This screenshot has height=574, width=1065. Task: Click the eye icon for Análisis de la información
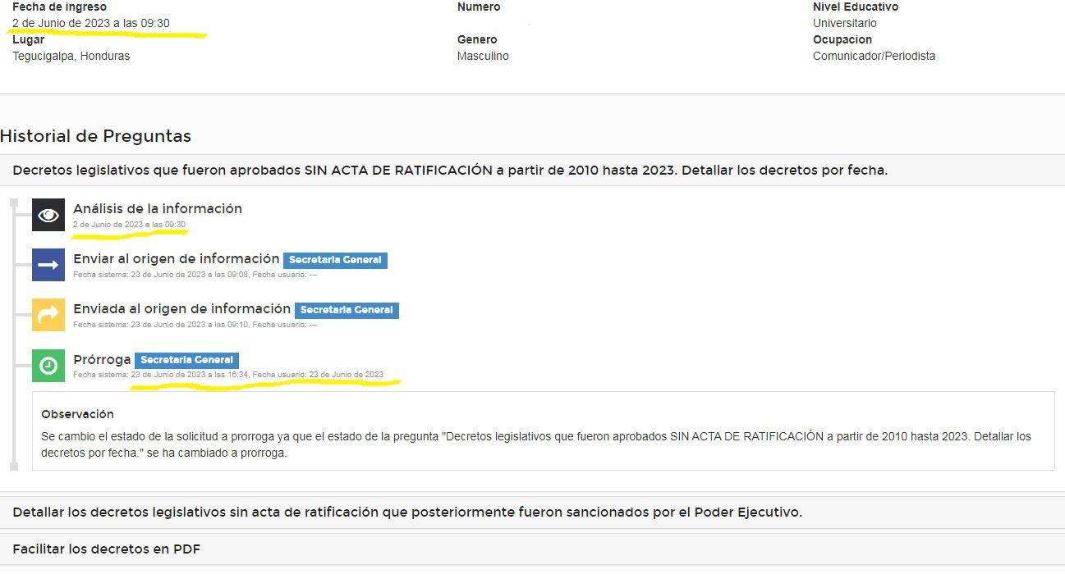[x=48, y=216]
